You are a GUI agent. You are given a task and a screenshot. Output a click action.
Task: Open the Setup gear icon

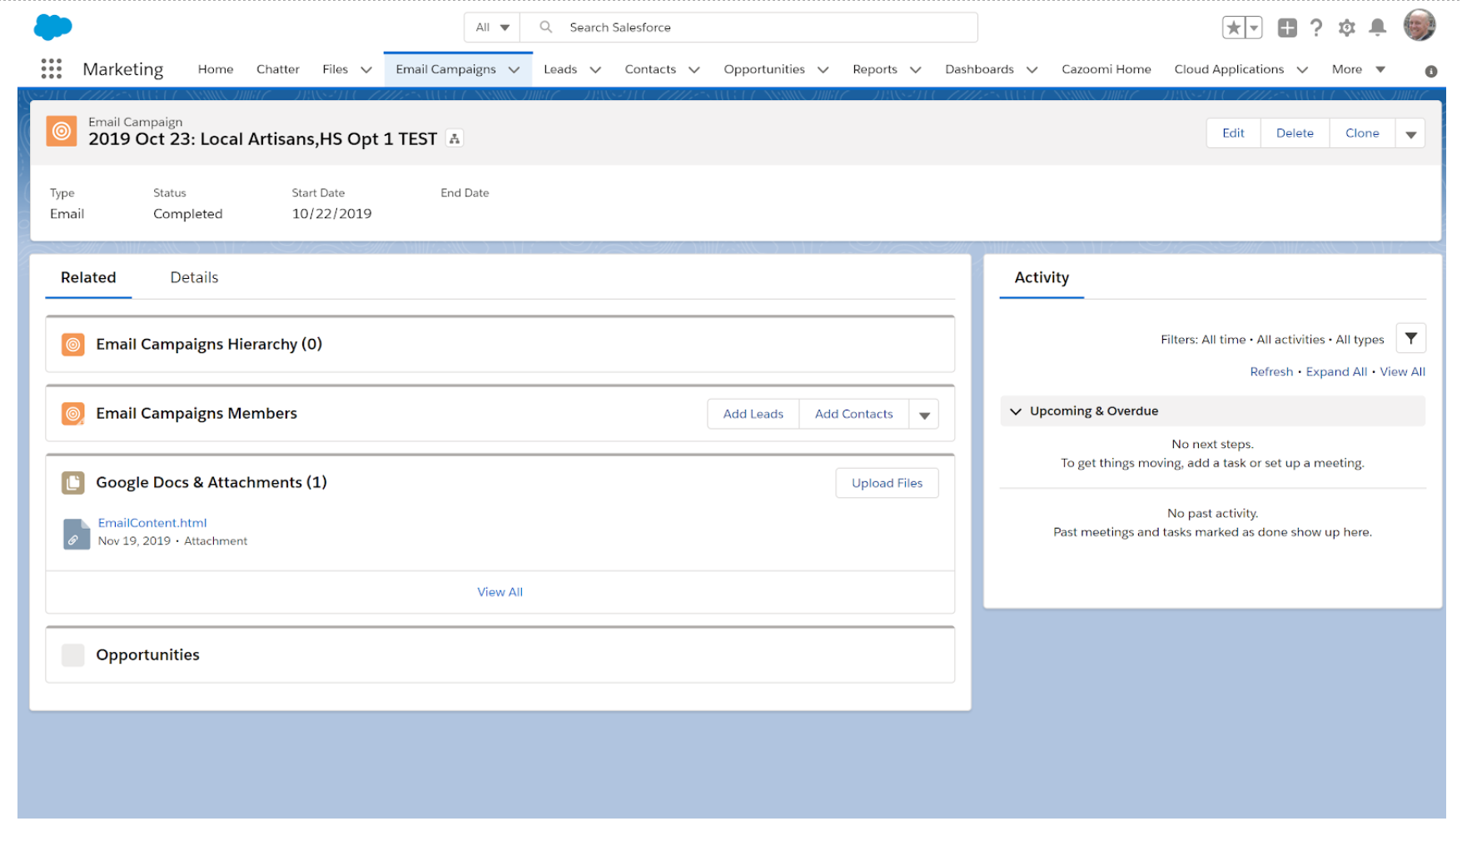pyautogui.click(x=1347, y=27)
